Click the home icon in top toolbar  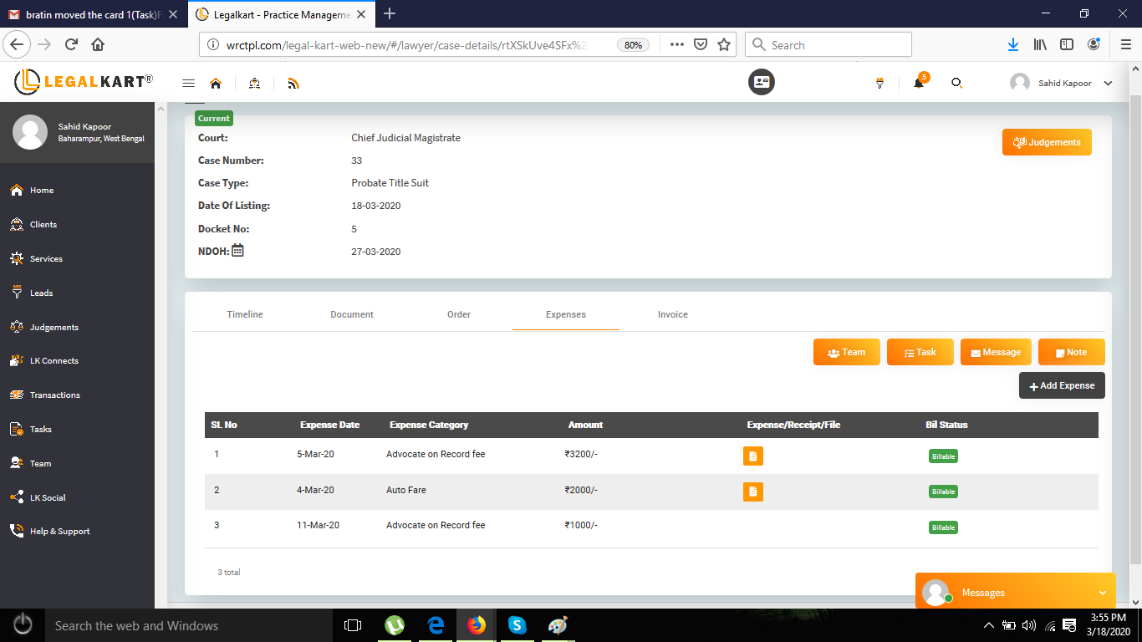point(216,83)
